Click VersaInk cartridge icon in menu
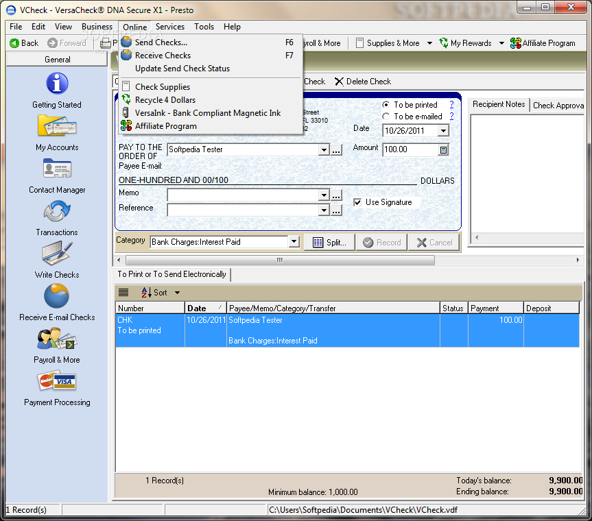Screen dimensions: 592x521 pos(126,113)
